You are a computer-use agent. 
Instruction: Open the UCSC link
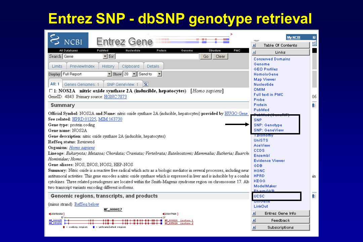tap(259, 196)
